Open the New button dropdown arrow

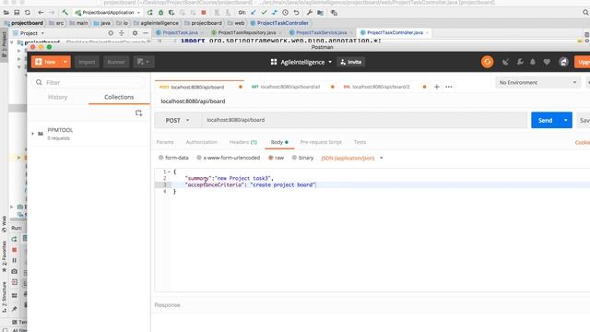[x=65, y=62]
